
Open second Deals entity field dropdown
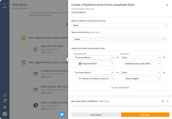click(x=140, y=73)
